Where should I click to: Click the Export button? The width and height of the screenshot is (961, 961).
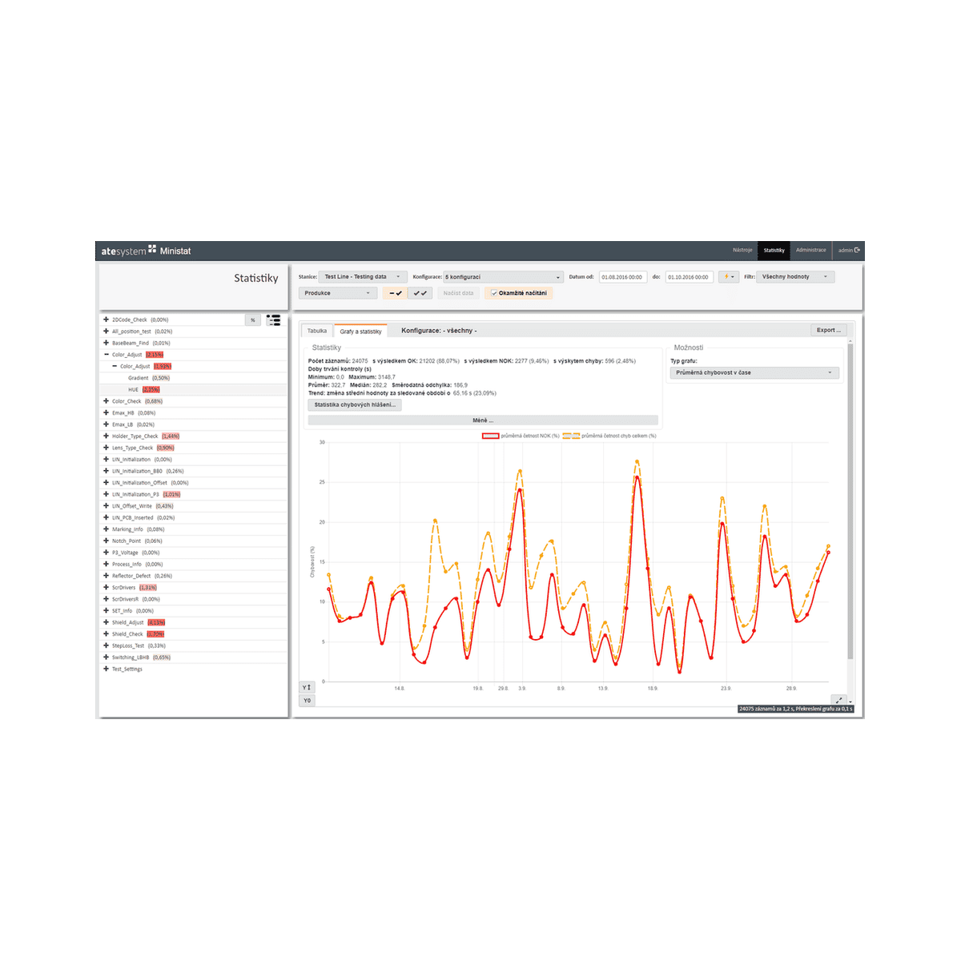[828, 330]
